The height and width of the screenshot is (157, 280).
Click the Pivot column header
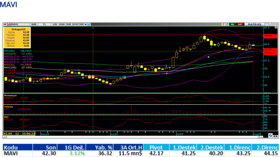tap(156, 147)
